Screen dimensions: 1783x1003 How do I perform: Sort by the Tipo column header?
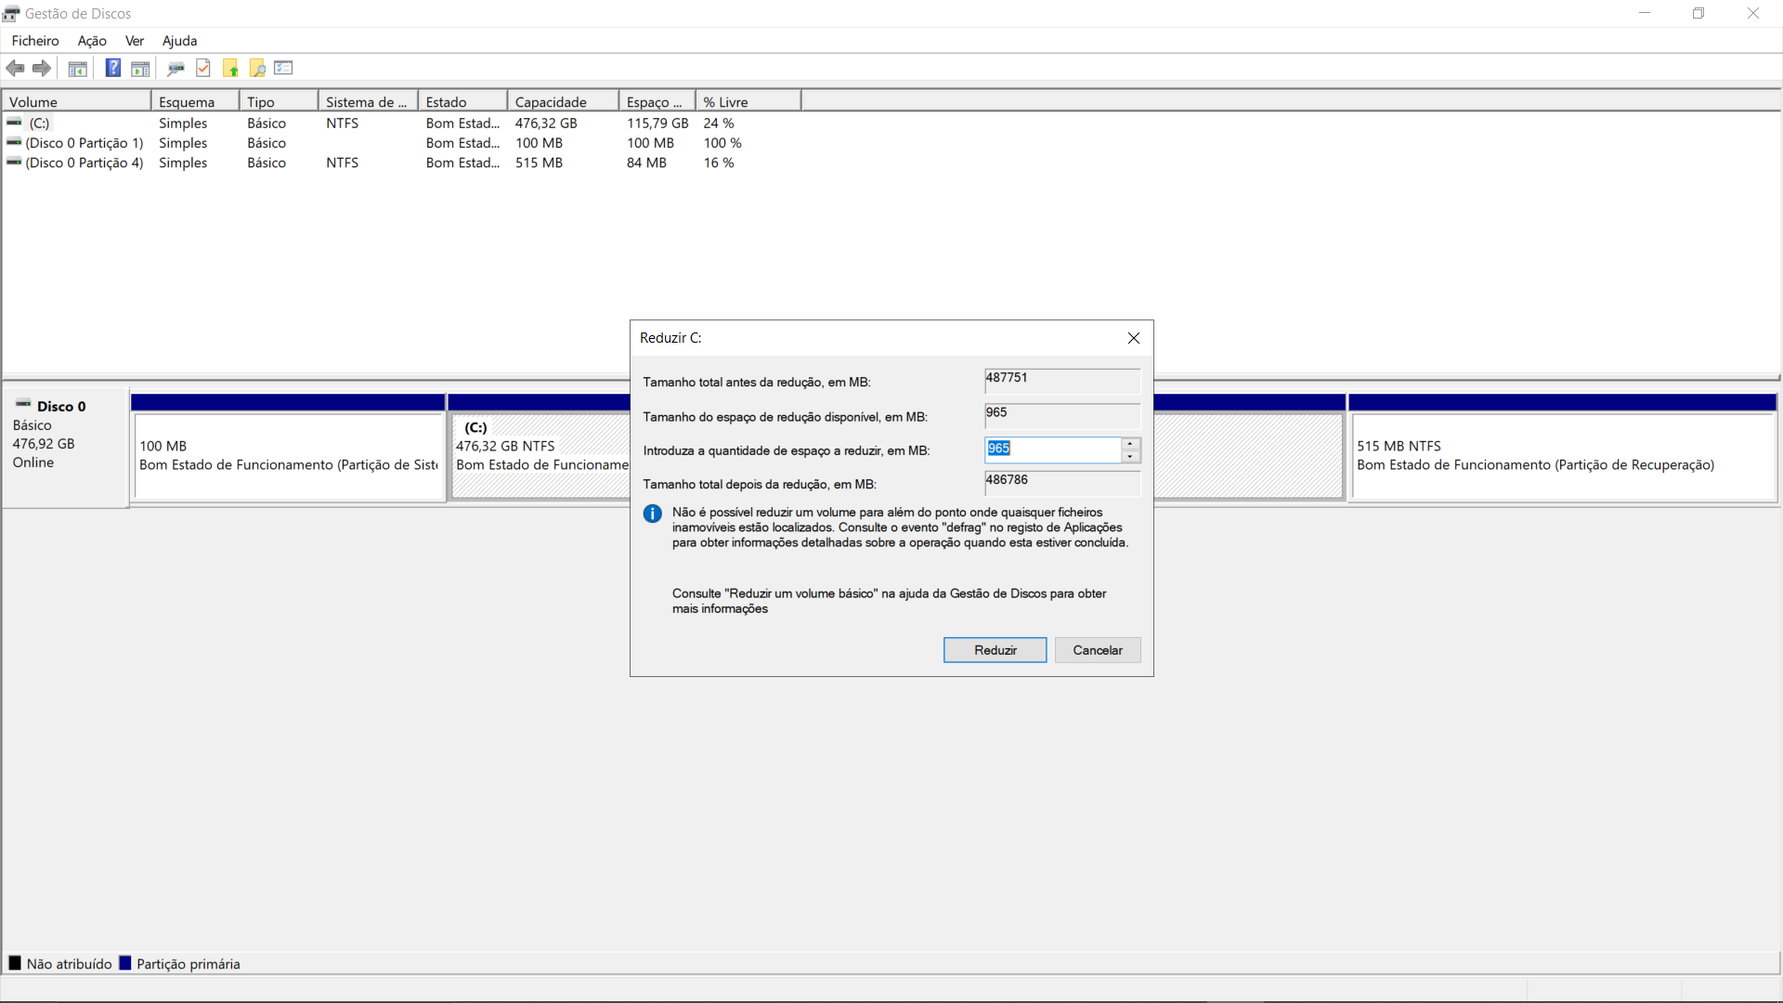click(279, 101)
